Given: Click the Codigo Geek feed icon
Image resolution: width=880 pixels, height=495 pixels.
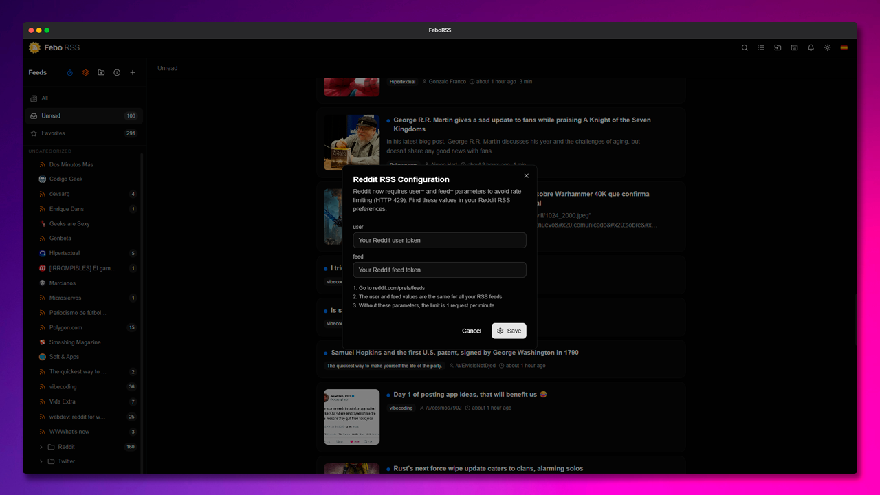Looking at the screenshot, I should (x=43, y=179).
